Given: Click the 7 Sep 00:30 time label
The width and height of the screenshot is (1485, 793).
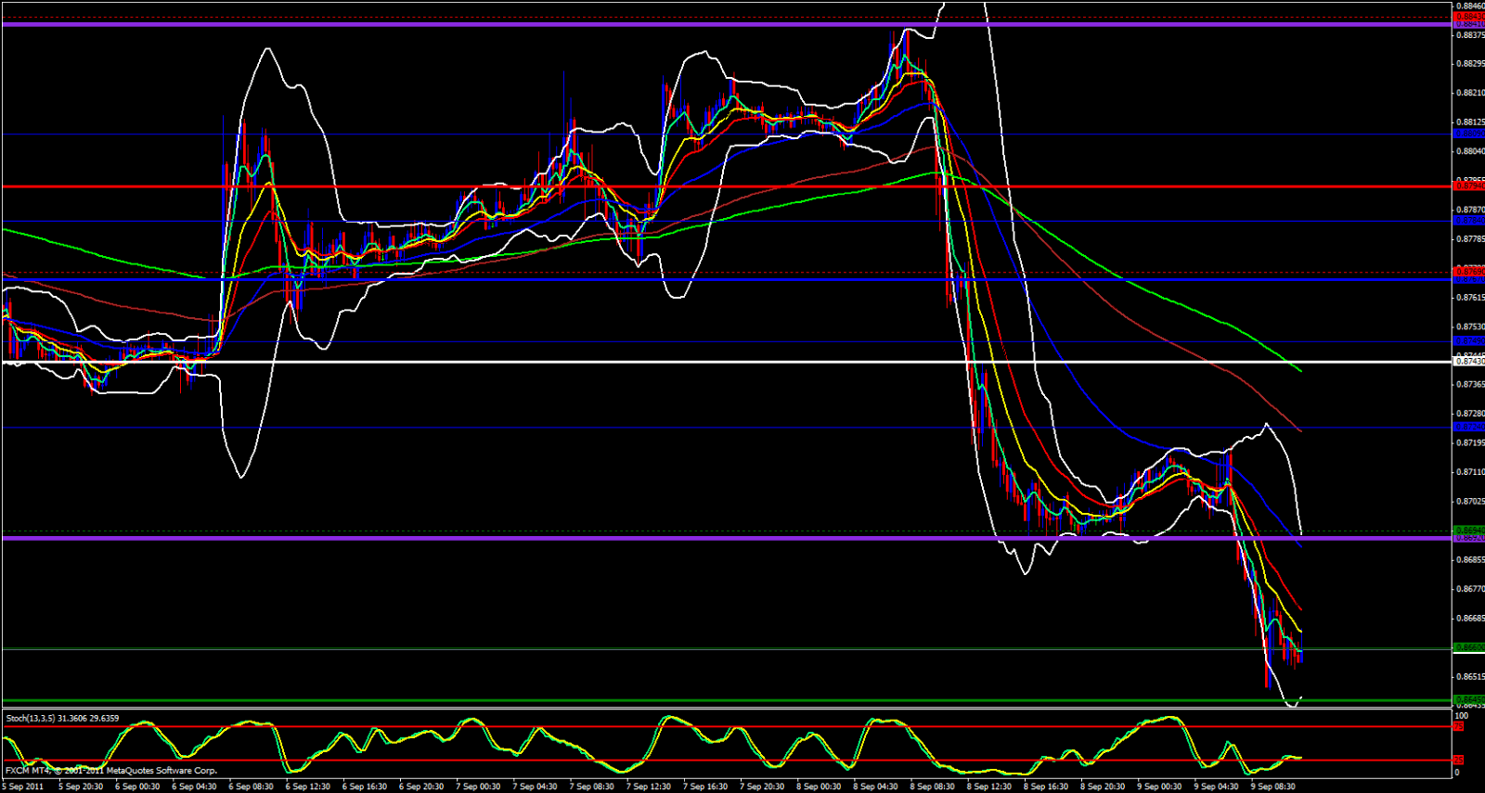Looking at the screenshot, I should pyautogui.click(x=479, y=787).
